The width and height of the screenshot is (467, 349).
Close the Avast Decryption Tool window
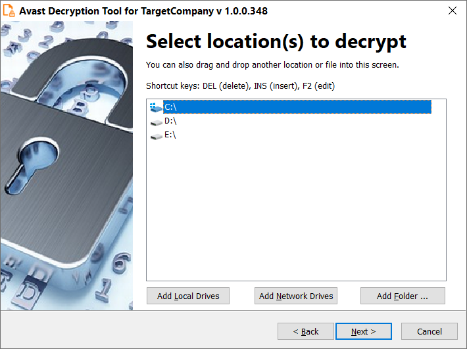point(452,11)
